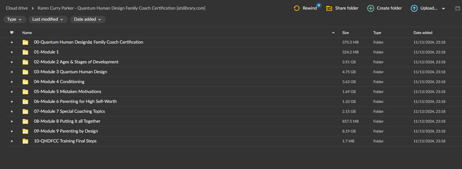This screenshot has height=169, width=462.
Task: Click the Share folder icon
Action: [329, 8]
